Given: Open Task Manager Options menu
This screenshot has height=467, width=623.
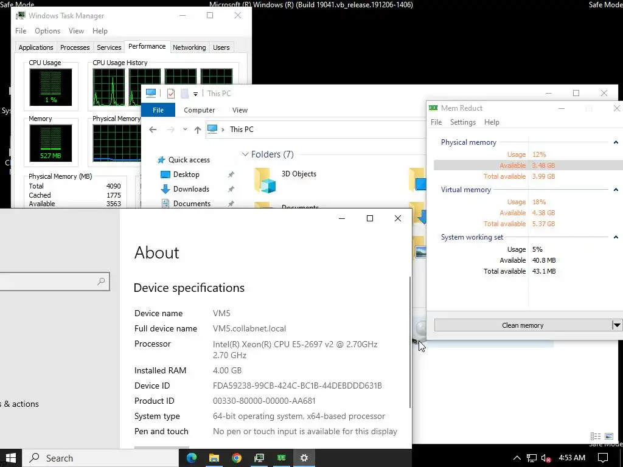Looking at the screenshot, I should (x=47, y=31).
